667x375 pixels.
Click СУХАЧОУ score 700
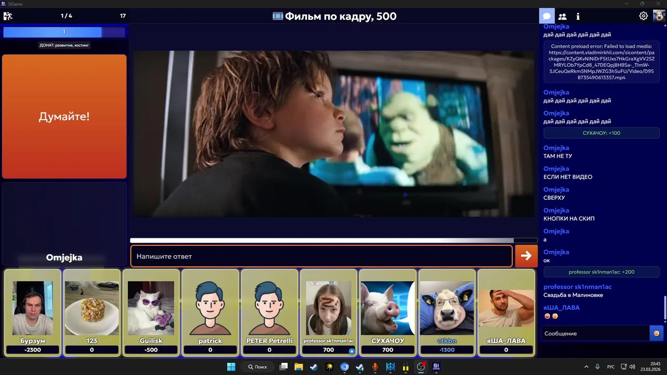coord(388,350)
